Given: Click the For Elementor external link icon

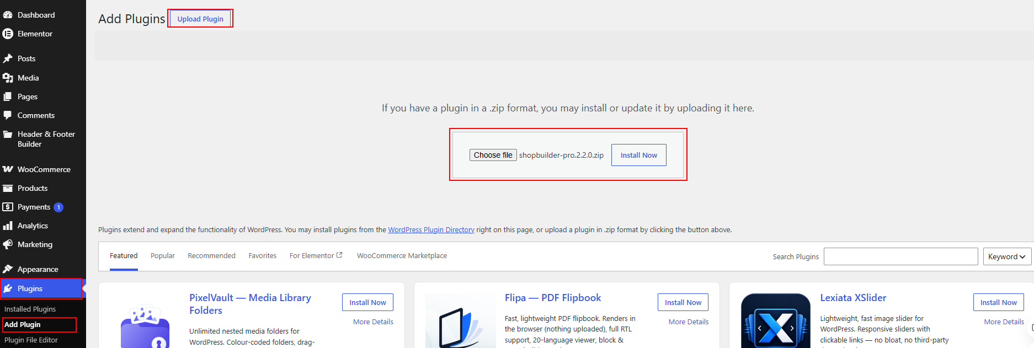Looking at the screenshot, I should pyautogui.click(x=339, y=255).
